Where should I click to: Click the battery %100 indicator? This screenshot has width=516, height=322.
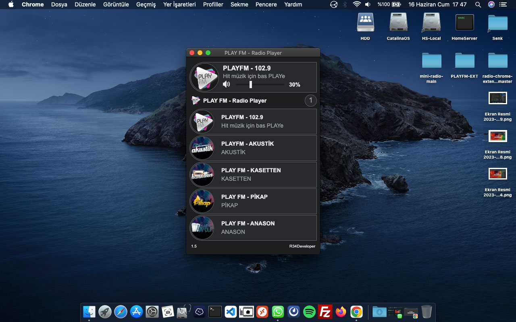389,4
